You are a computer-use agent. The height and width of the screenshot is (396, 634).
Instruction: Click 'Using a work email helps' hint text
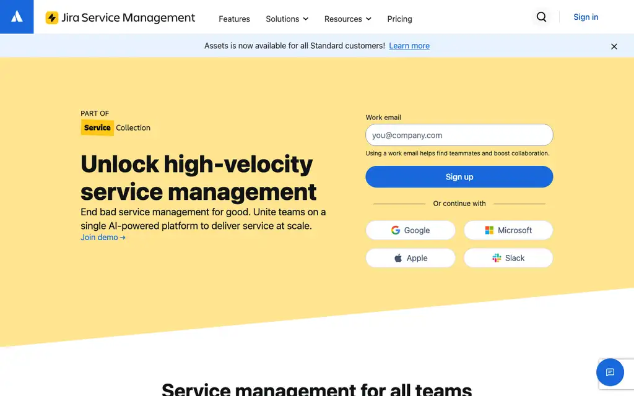tap(458, 153)
